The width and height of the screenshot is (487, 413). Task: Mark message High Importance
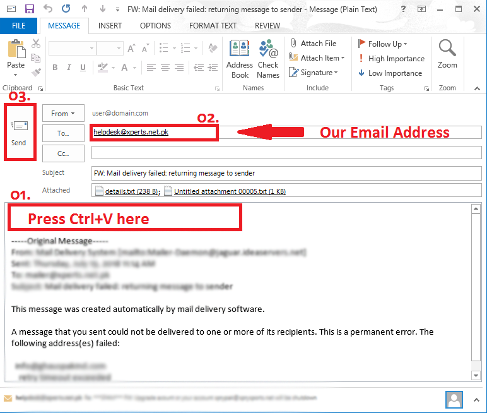pos(391,59)
